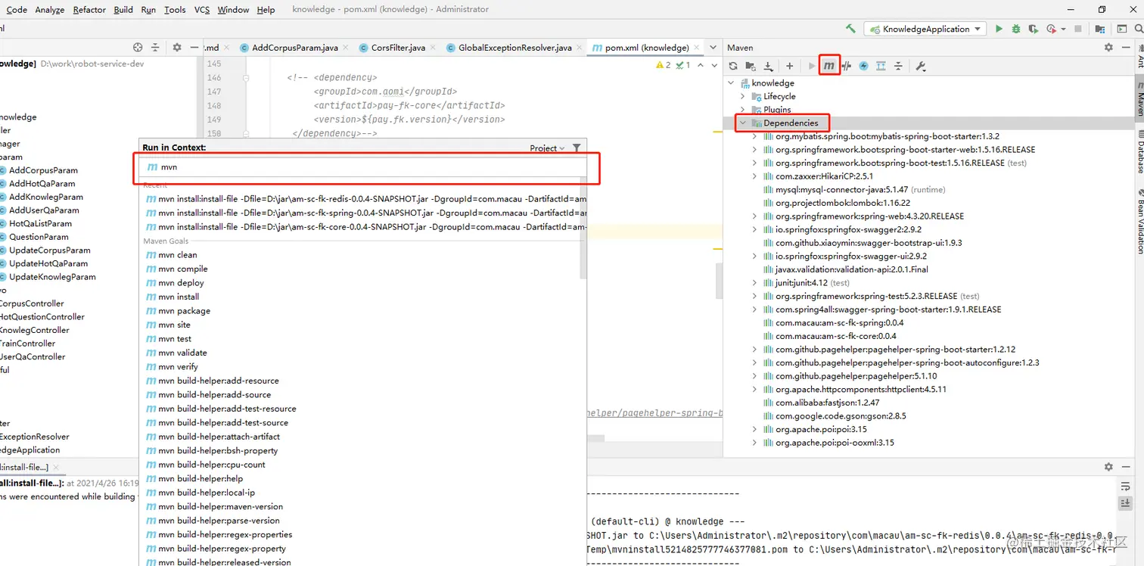The height and width of the screenshot is (566, 1144).
Task: Expand mybatis-spring-boot-starter dependency
Action: coord(754,137)
